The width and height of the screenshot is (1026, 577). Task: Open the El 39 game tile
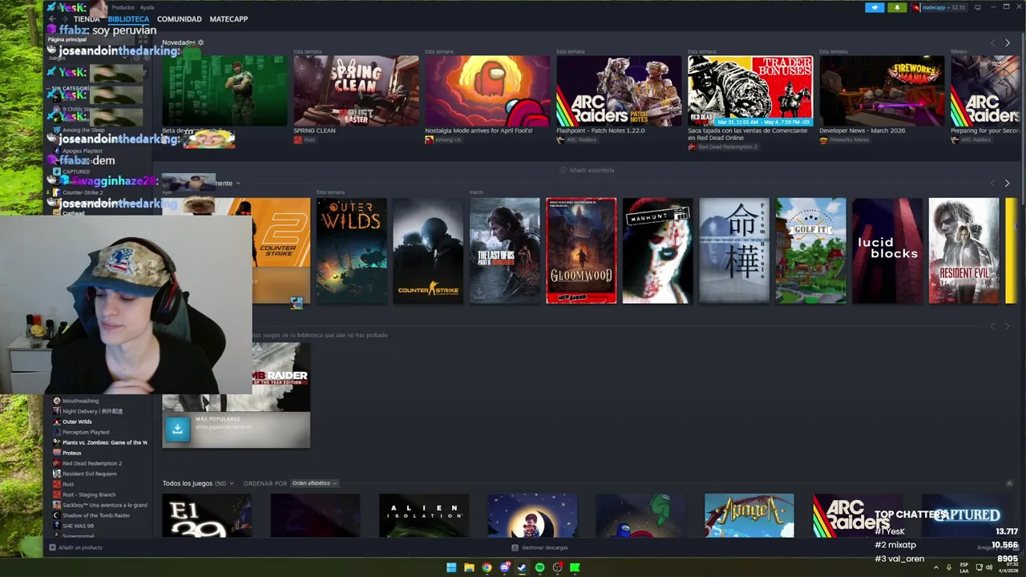207,515
